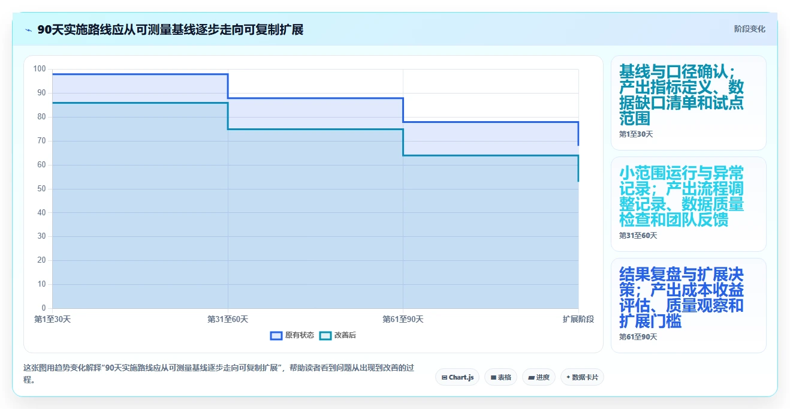Screen dimensions: 790x409
Task: Click 第61至90天 caption in third card
Action: 638,337
